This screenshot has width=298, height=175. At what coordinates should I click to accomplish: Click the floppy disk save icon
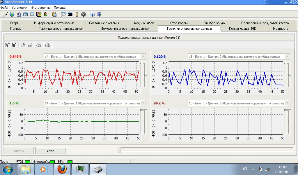click(29, 45)
